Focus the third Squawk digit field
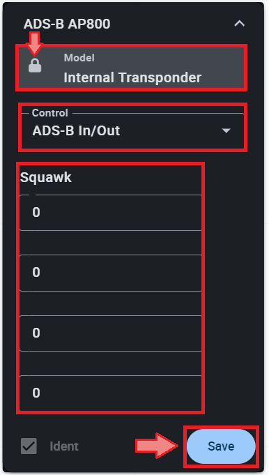The image size is (269, 475). (110, 333)
